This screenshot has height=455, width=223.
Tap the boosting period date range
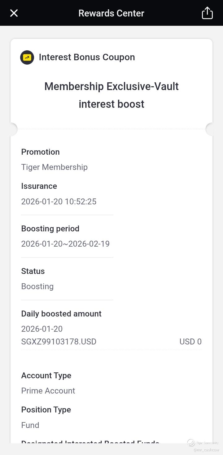65,244
